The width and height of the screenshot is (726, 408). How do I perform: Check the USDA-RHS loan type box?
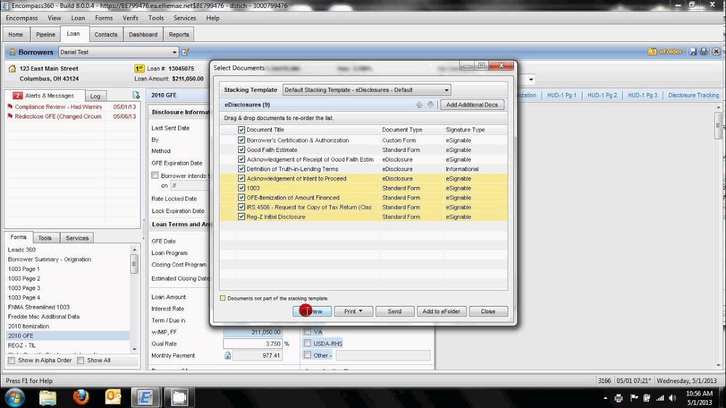(x=307, y=343)
